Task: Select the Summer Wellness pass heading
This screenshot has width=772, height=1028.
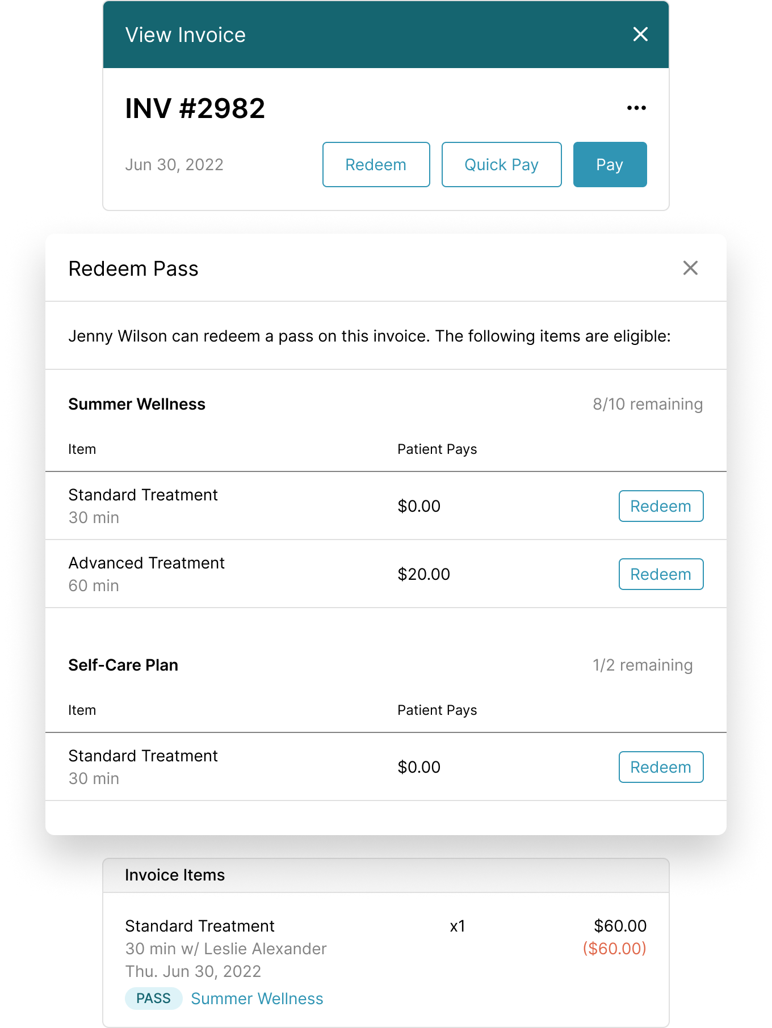Action: click(137, 404)
